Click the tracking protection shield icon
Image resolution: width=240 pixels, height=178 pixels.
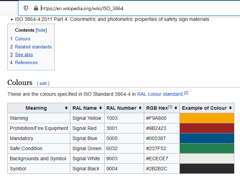click(x=26, y=8)
